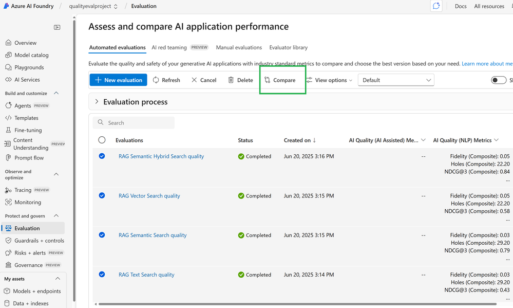513x308 pixels.
Task: Expand the Evaluation process section
Action: coord(97,102)
